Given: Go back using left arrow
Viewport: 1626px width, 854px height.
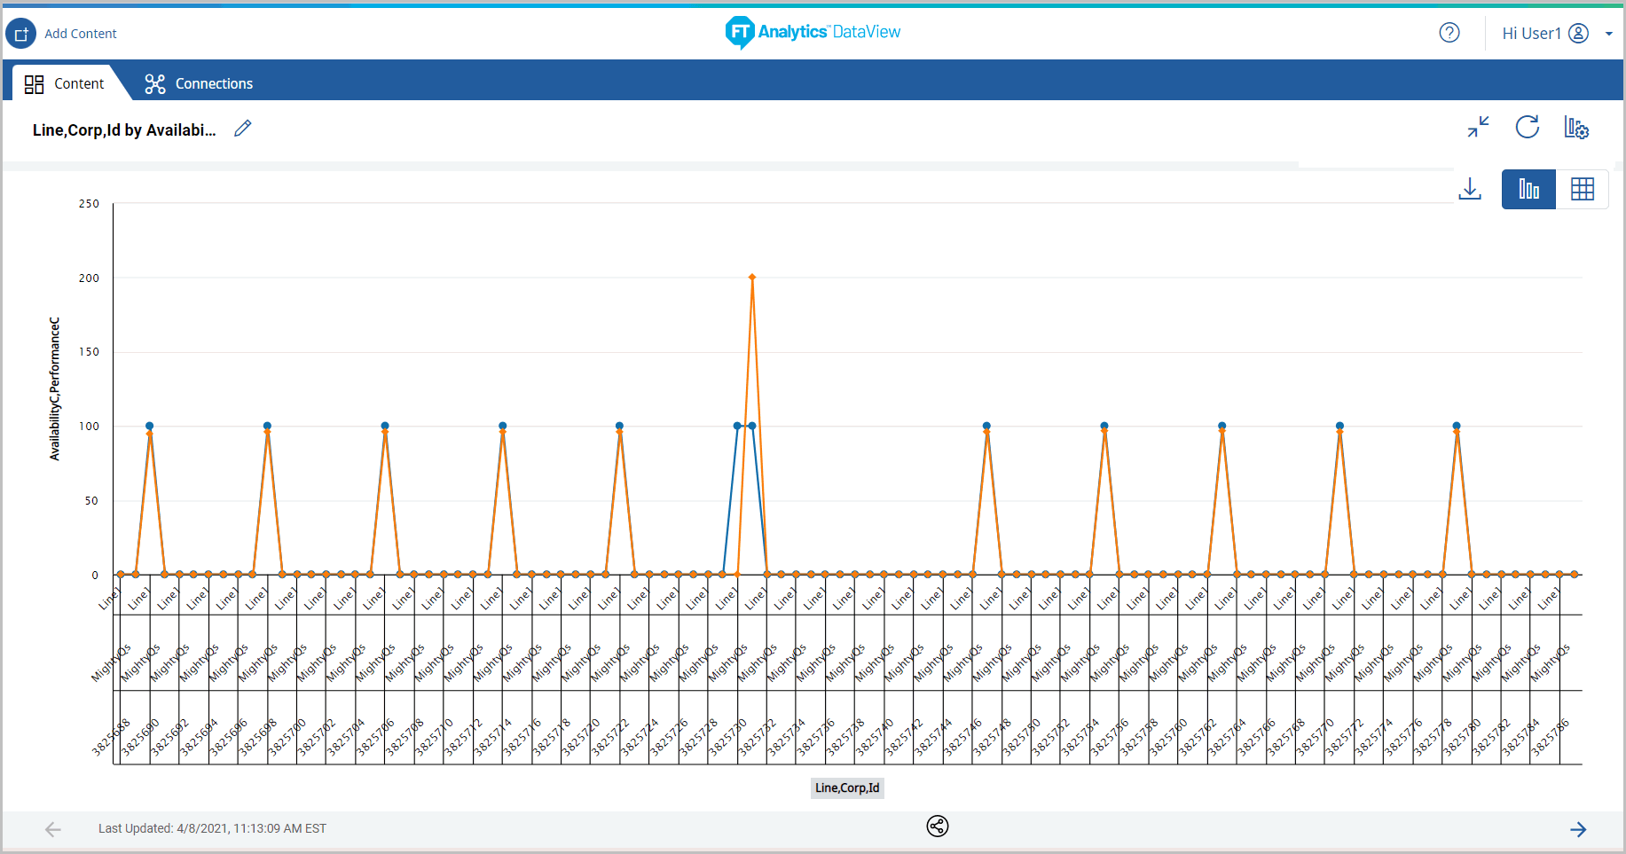Looking at the screenshot, I should point(53,829).
